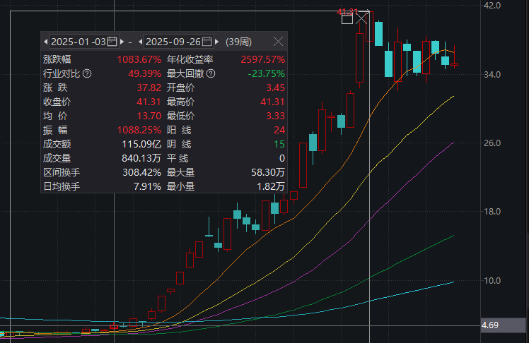
Task: Step start date back with left arrow
Action: (46, 42)
